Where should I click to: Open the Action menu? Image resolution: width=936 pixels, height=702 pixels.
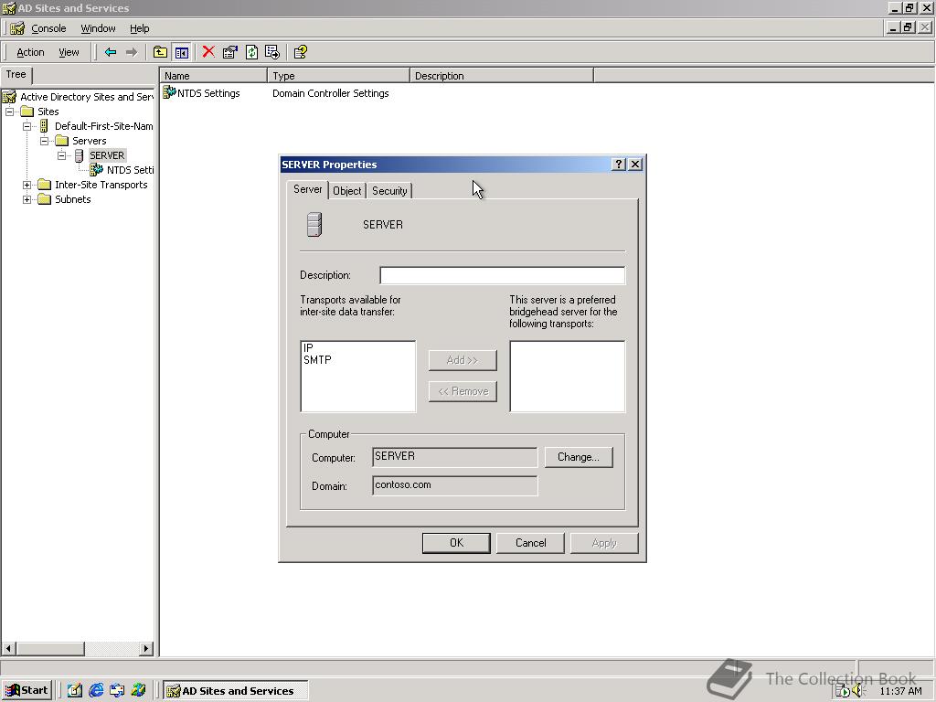coord(30,52)
